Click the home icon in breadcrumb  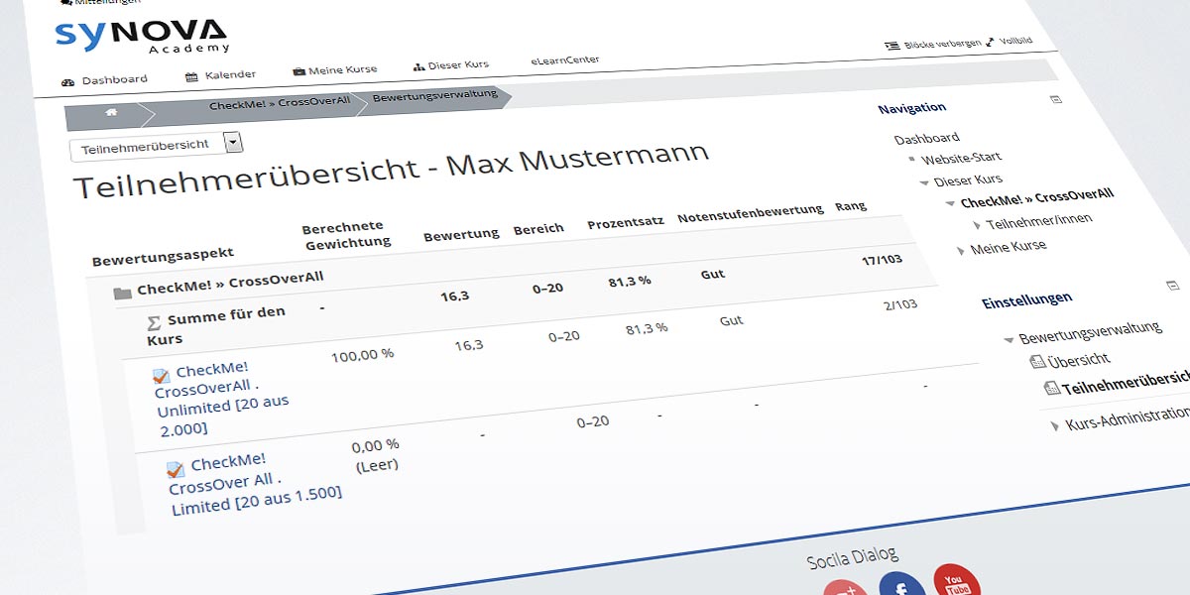(x=111, y=113)
